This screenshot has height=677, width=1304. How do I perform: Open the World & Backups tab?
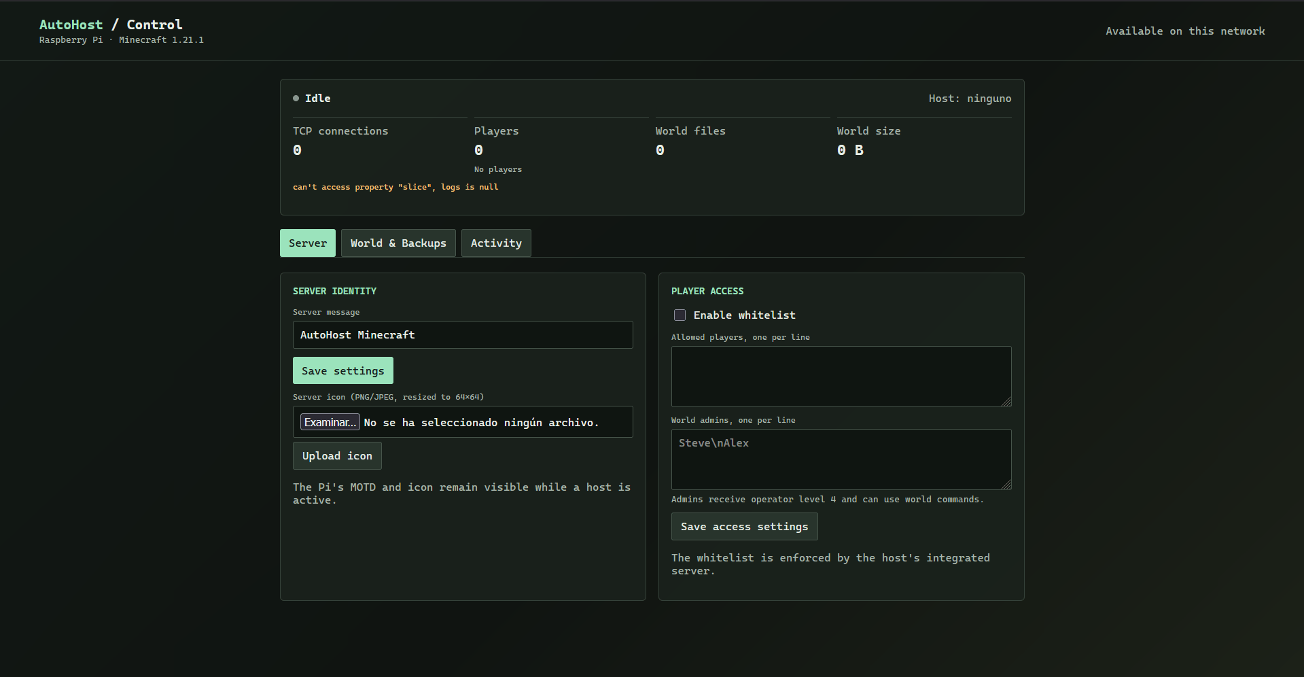coord(398,243)
